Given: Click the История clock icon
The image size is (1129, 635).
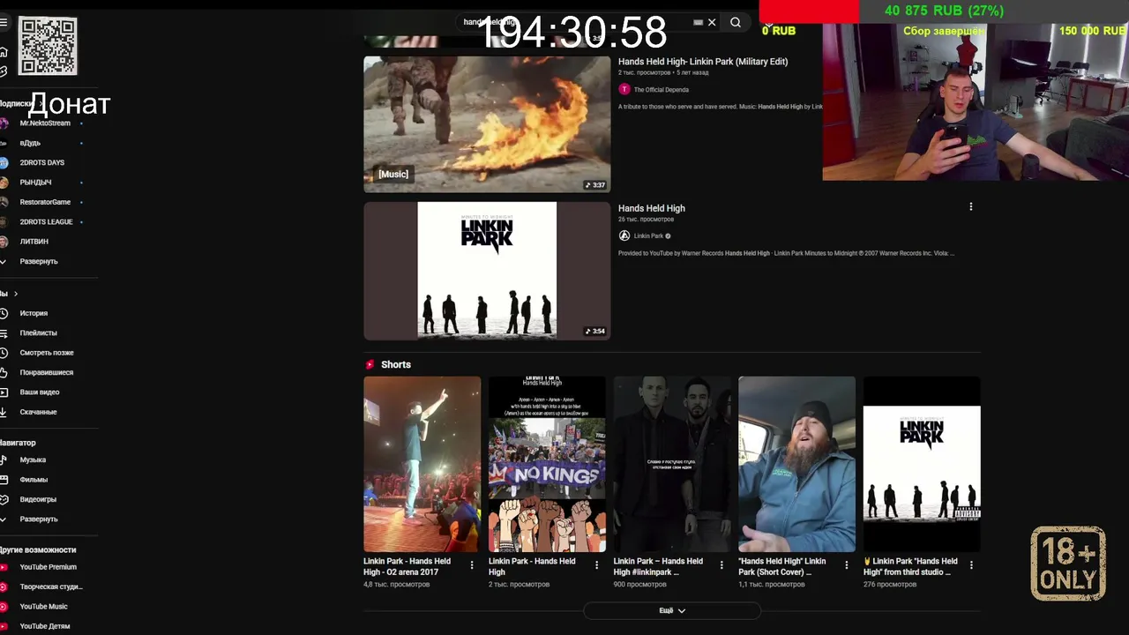Looking at the screenshot, I should (4, 313).
